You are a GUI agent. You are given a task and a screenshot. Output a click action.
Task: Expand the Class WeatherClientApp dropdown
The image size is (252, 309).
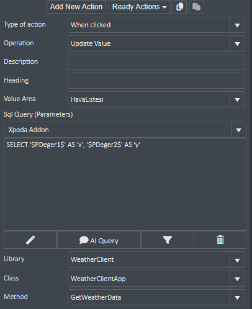point(237,279)
